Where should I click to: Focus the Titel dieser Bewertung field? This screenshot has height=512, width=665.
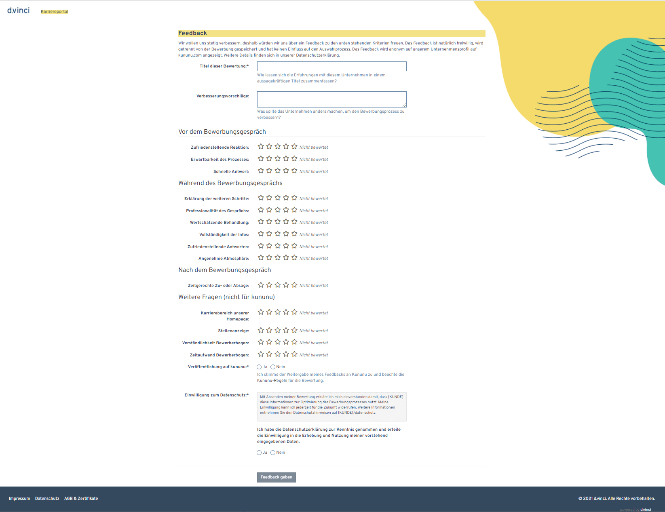(331, 66)
